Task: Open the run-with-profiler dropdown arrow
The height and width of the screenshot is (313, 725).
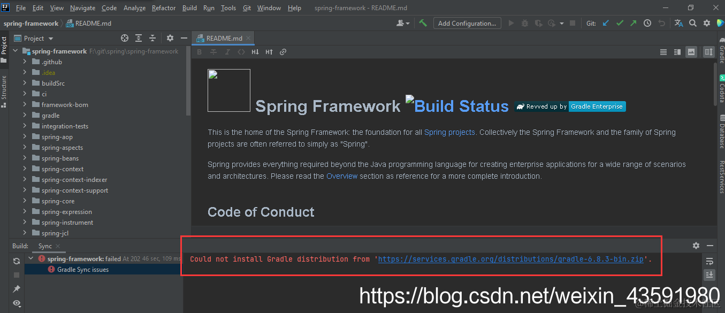Action: click(561, 24)
